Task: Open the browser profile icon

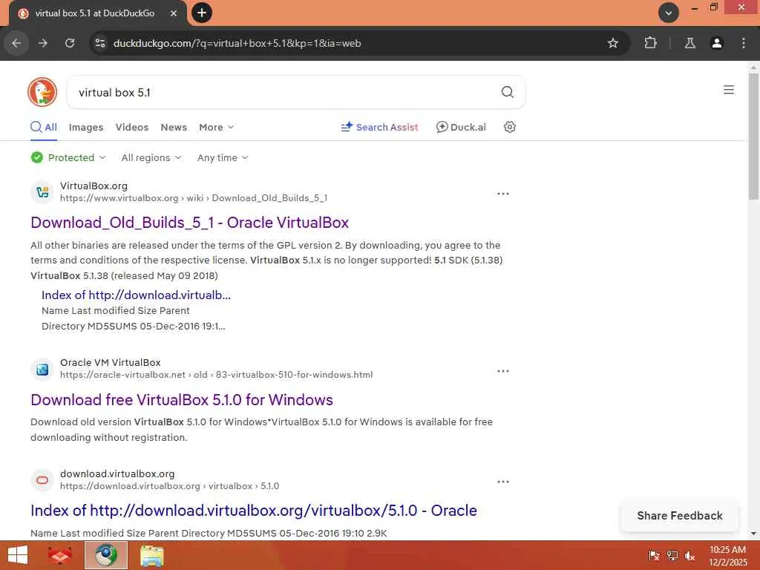Action: click(716, 43)
